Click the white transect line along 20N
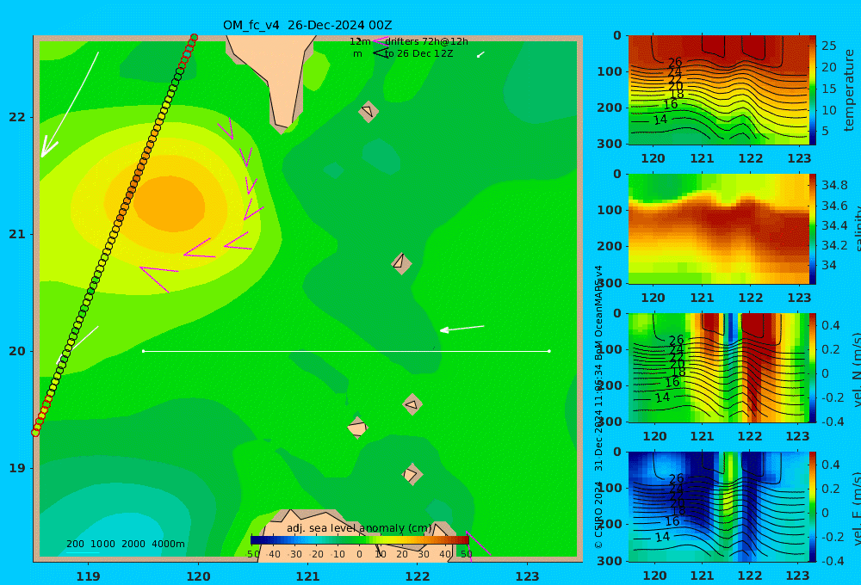861x585 pixels. [x=346, y=351]
